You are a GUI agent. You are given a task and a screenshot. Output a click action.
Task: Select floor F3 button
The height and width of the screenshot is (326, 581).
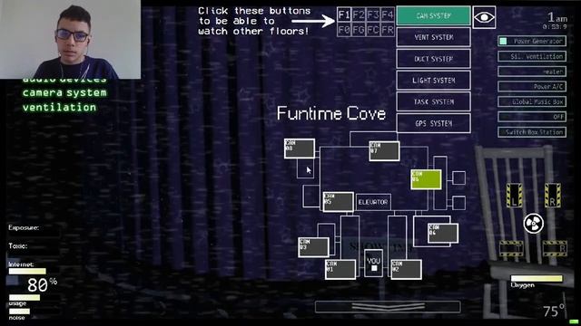pyautogui.click(x=373, y=15)
